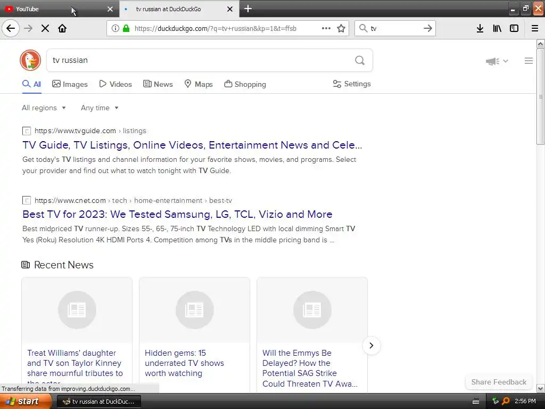Screen dimensions: 545x409
Task: Click the page scrollbar down arrow
Action: tap(541, 388)
